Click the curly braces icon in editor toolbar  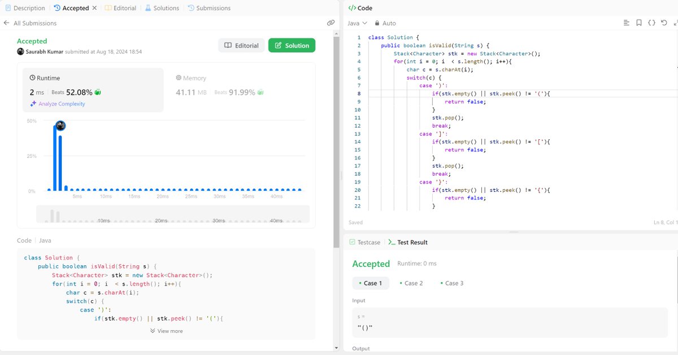coord(651,22)
